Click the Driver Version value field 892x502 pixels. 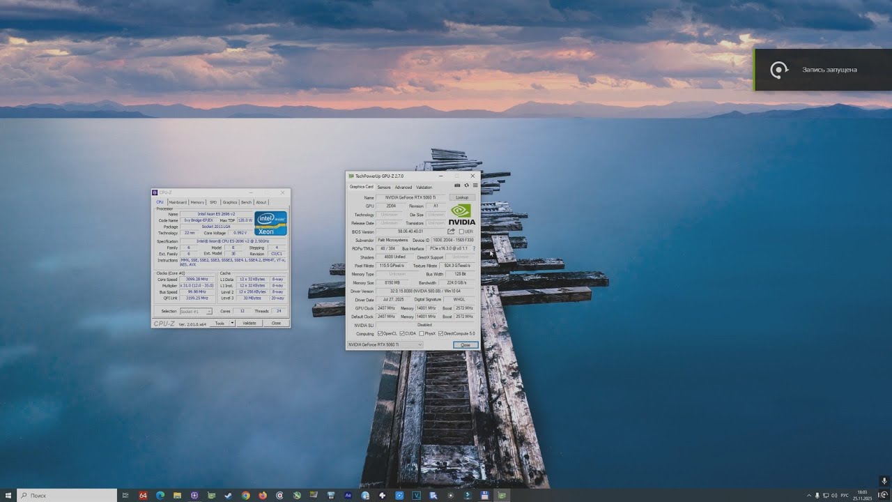(425, 291)
